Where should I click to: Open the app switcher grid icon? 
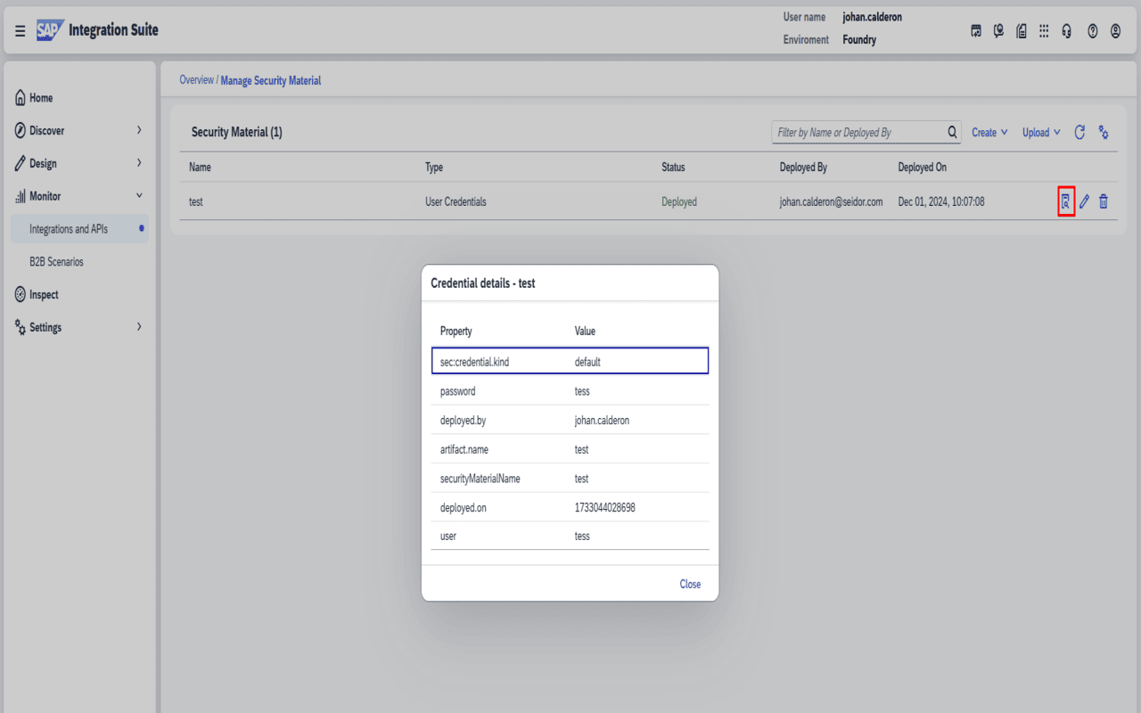coord(1043,30)
